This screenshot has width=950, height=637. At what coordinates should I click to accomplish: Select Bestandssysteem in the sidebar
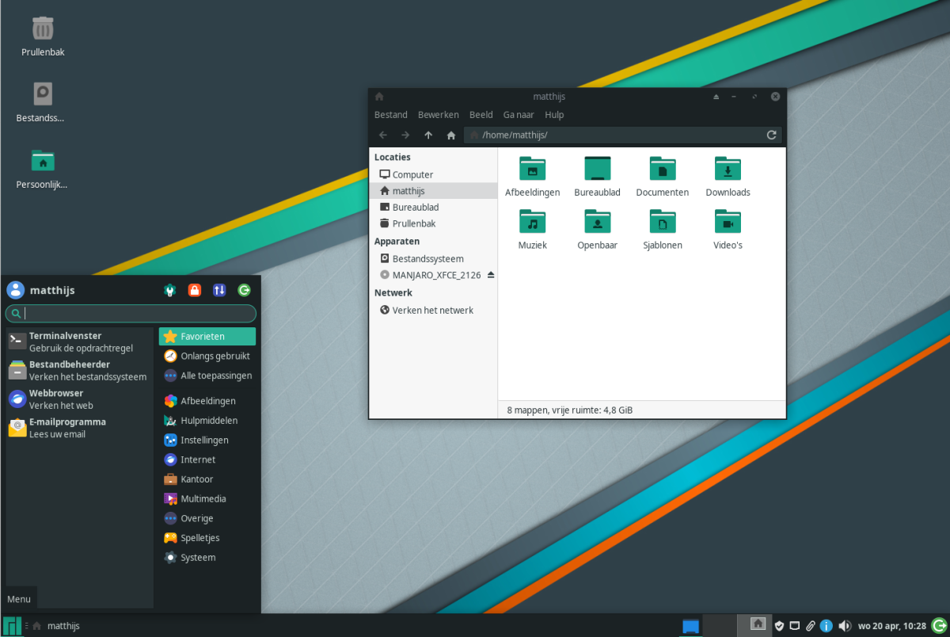pyautogui.click(x=427, y=259)
